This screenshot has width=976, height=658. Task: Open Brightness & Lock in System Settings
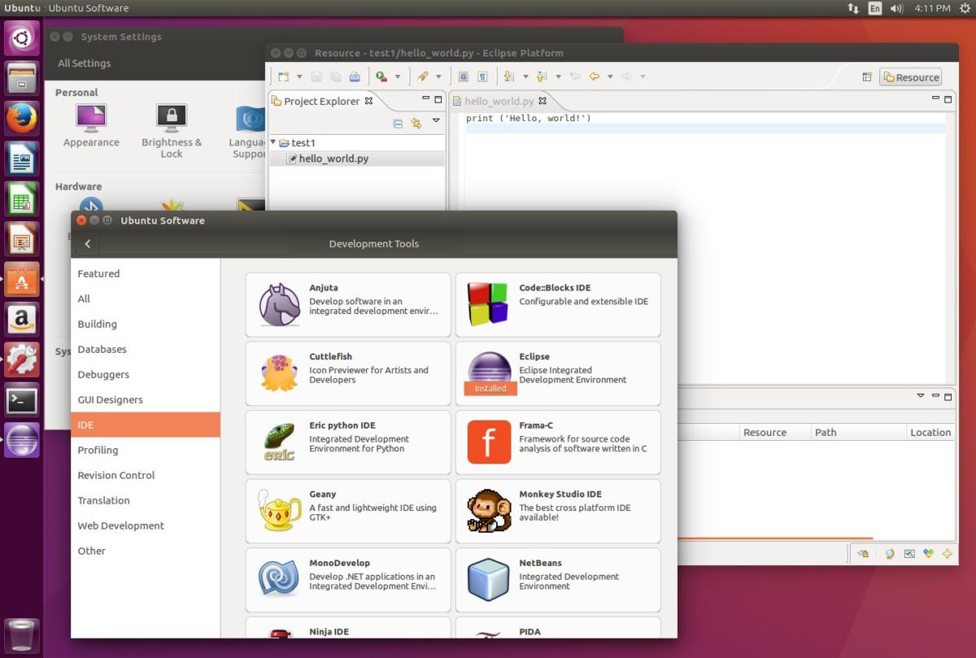coord(172,130)
